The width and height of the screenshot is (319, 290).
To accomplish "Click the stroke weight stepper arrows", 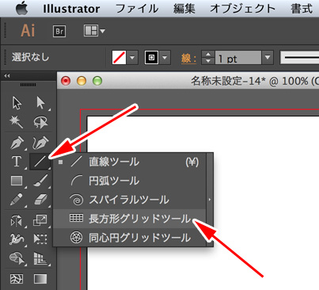I will 208,58.
